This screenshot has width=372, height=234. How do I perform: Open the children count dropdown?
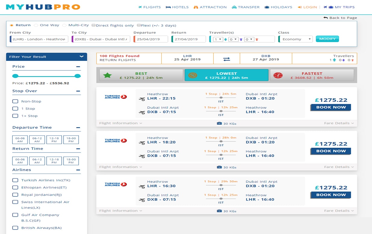(x=234, y=39)
